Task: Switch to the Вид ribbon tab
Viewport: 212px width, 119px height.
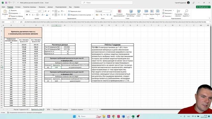Action: click(70, 7)
